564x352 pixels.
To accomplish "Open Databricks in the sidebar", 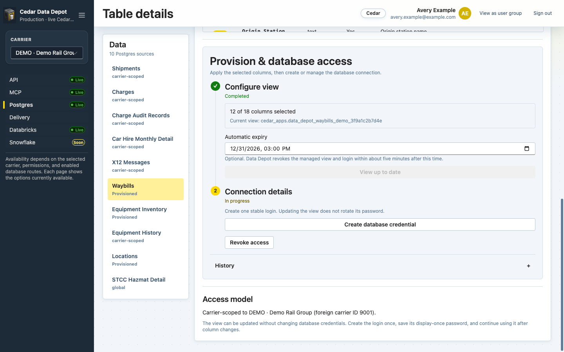I will (x=47, y=130).
